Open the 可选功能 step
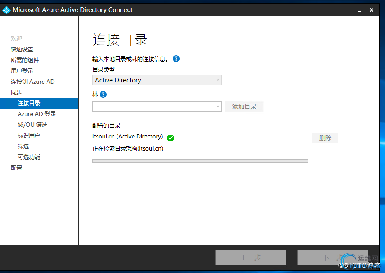Image resolution: width=385 pixels, height=273 pixels. coord(29,157)
